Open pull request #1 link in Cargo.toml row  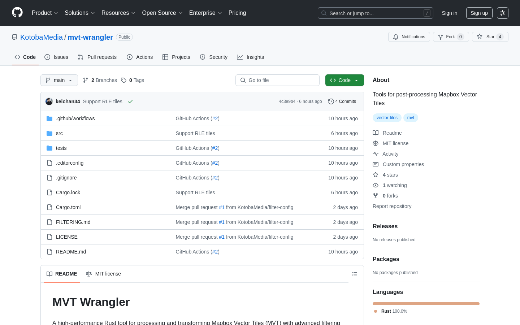(222, 207)
